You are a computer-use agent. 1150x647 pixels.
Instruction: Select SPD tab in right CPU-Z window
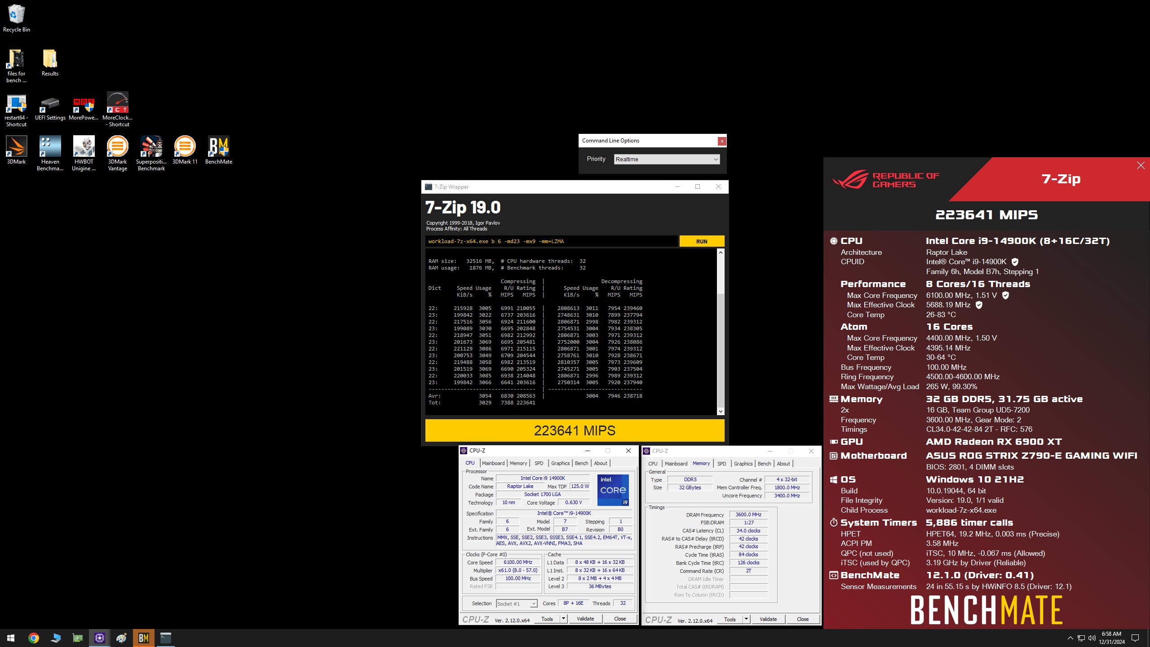(721, 464)
